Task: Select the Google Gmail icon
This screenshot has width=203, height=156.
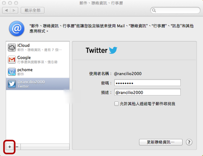Action: click(12, 60)
